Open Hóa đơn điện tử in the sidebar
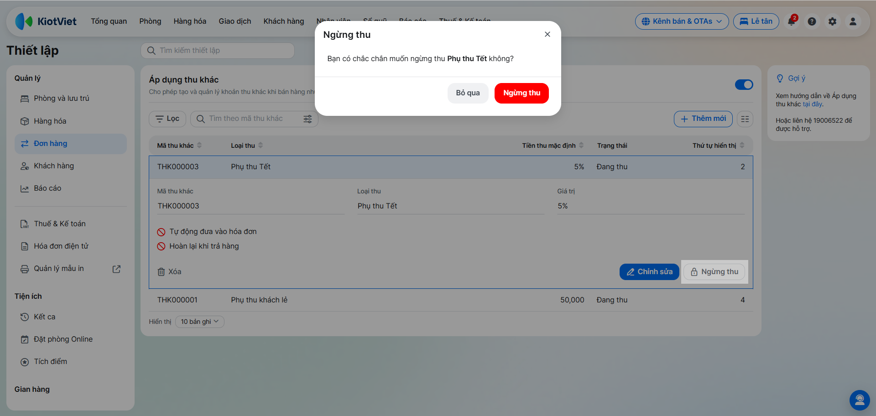The height and width of the screenshot is (416, 876). tap(71, 246)
